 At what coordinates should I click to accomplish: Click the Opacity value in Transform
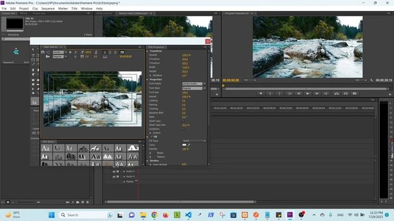(186, 55)
